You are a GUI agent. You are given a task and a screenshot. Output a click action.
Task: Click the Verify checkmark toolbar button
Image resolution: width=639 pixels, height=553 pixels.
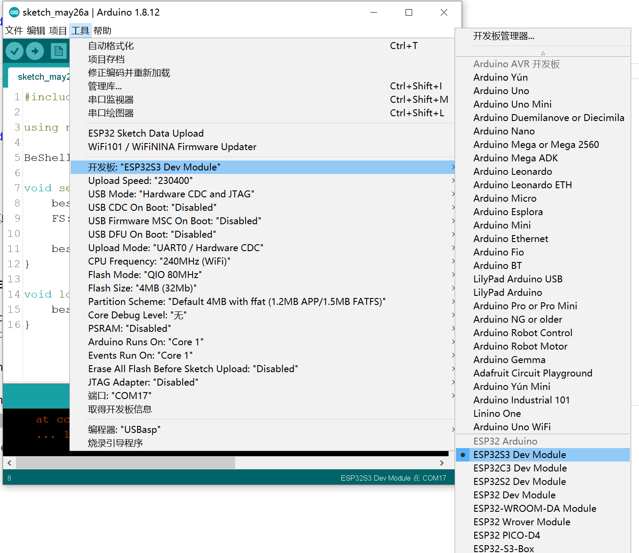[x=14, y=51]
